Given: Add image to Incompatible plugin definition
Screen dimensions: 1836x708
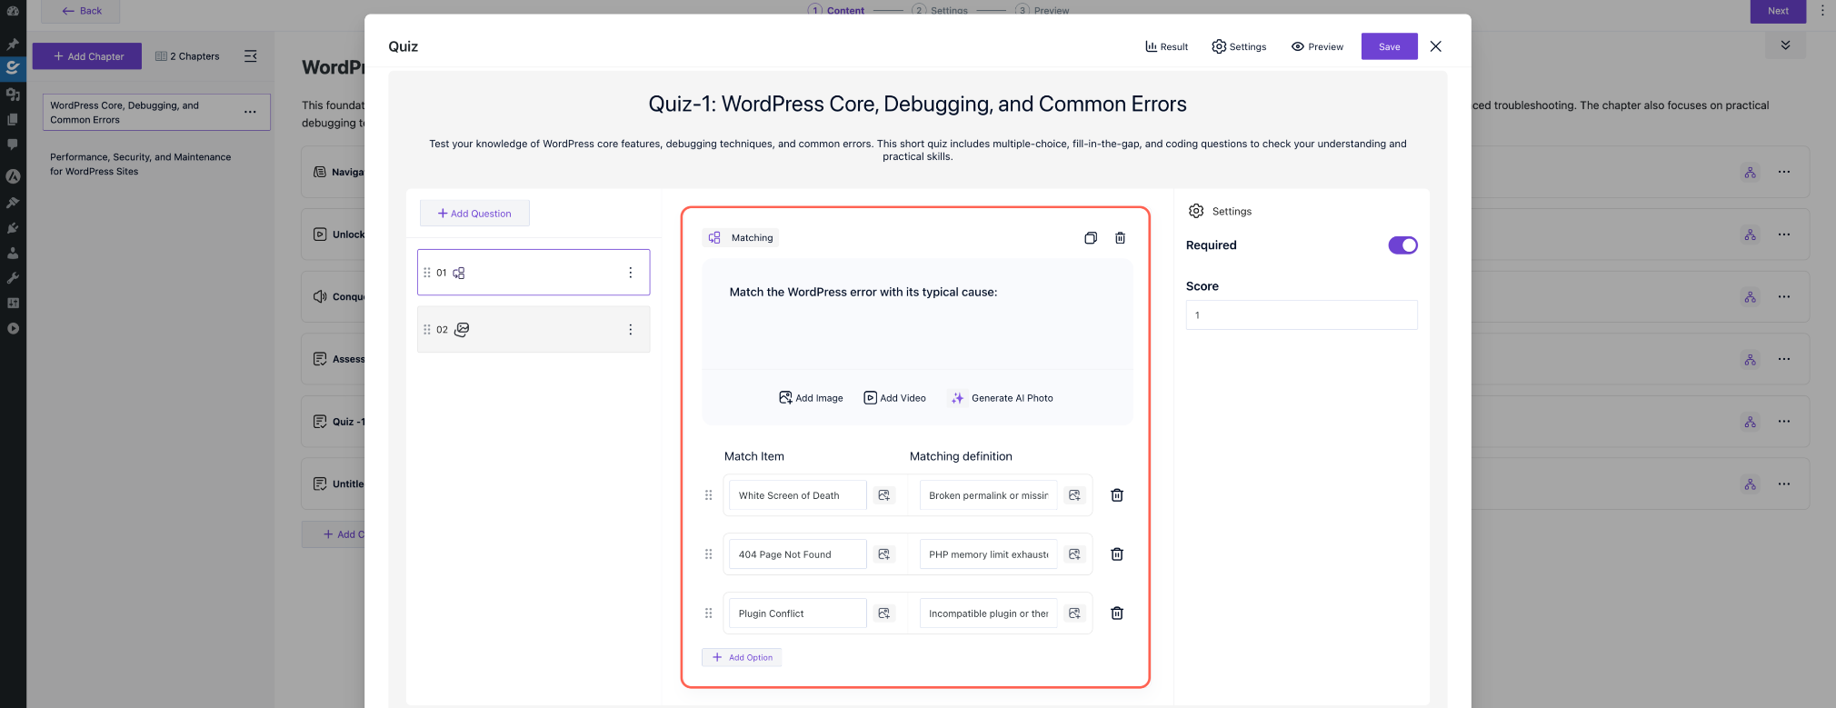Looking at the screenshot, I should [x=1074, y=613].
